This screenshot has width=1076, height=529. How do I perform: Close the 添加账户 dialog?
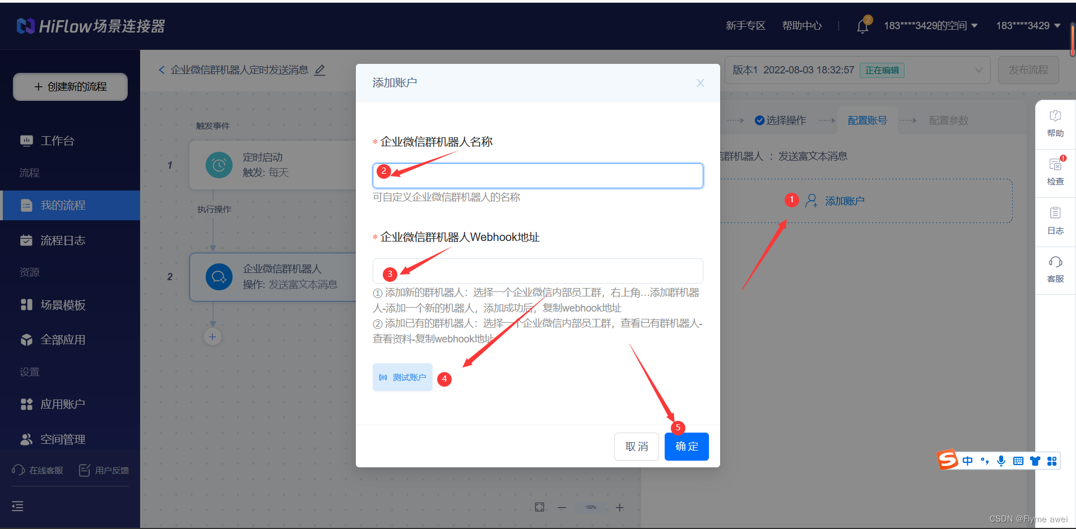click(x=700, y=83)
